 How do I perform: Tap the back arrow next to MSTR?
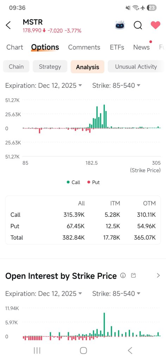coord(8,25)
